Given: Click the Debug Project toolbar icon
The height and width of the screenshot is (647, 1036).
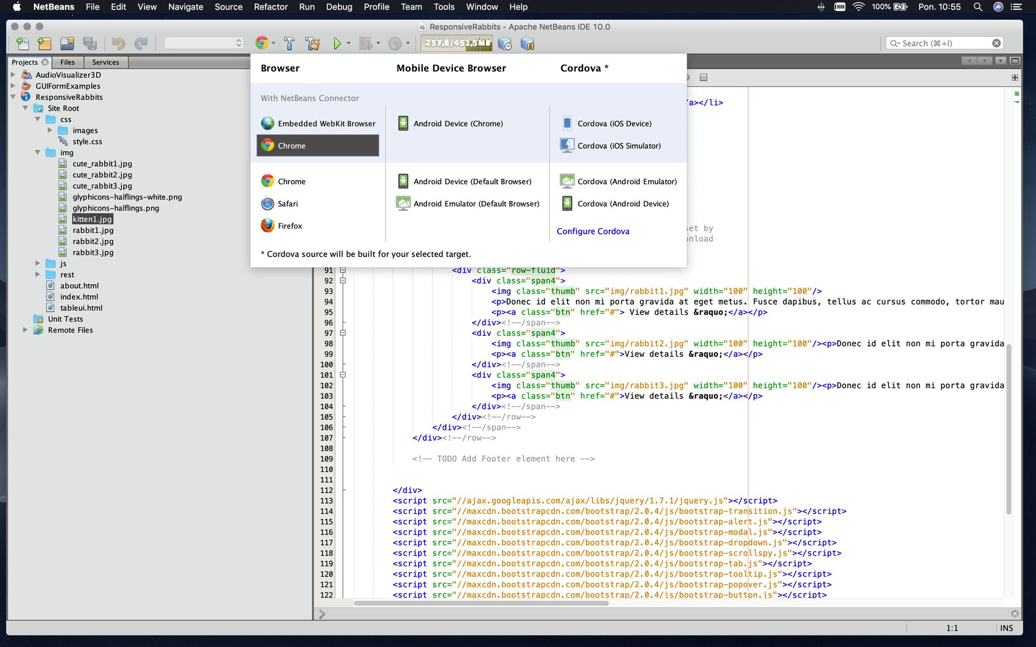Looking at the screenshot, I should tap(365, 43).
